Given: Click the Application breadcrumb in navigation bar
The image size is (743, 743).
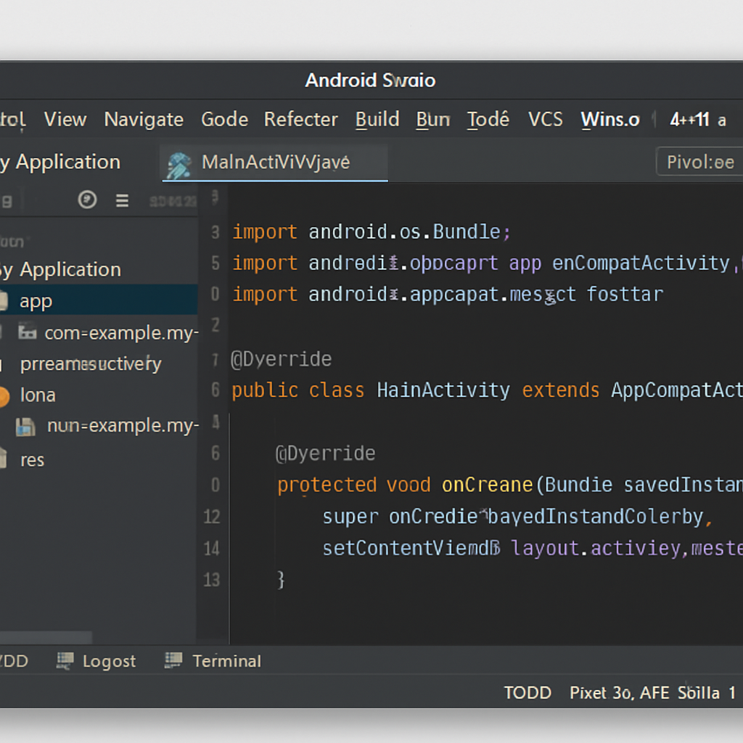Looking at the screenshot, I should [67, 162].
